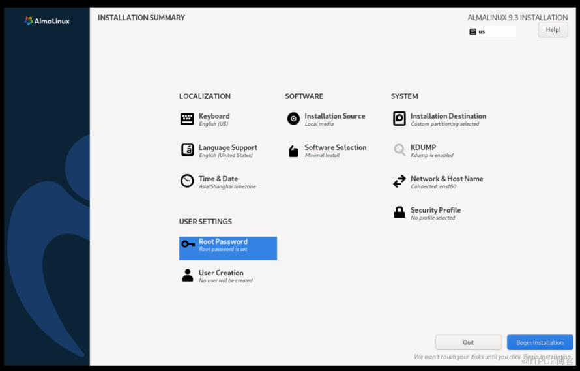Click the Begin Installation button
Image resolution: width=580 pixels, height=371 pixels.
pyautogui.click(x=540, y=342)
